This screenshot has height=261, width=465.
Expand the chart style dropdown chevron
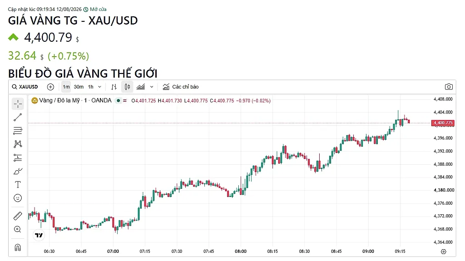click(152, 87)
